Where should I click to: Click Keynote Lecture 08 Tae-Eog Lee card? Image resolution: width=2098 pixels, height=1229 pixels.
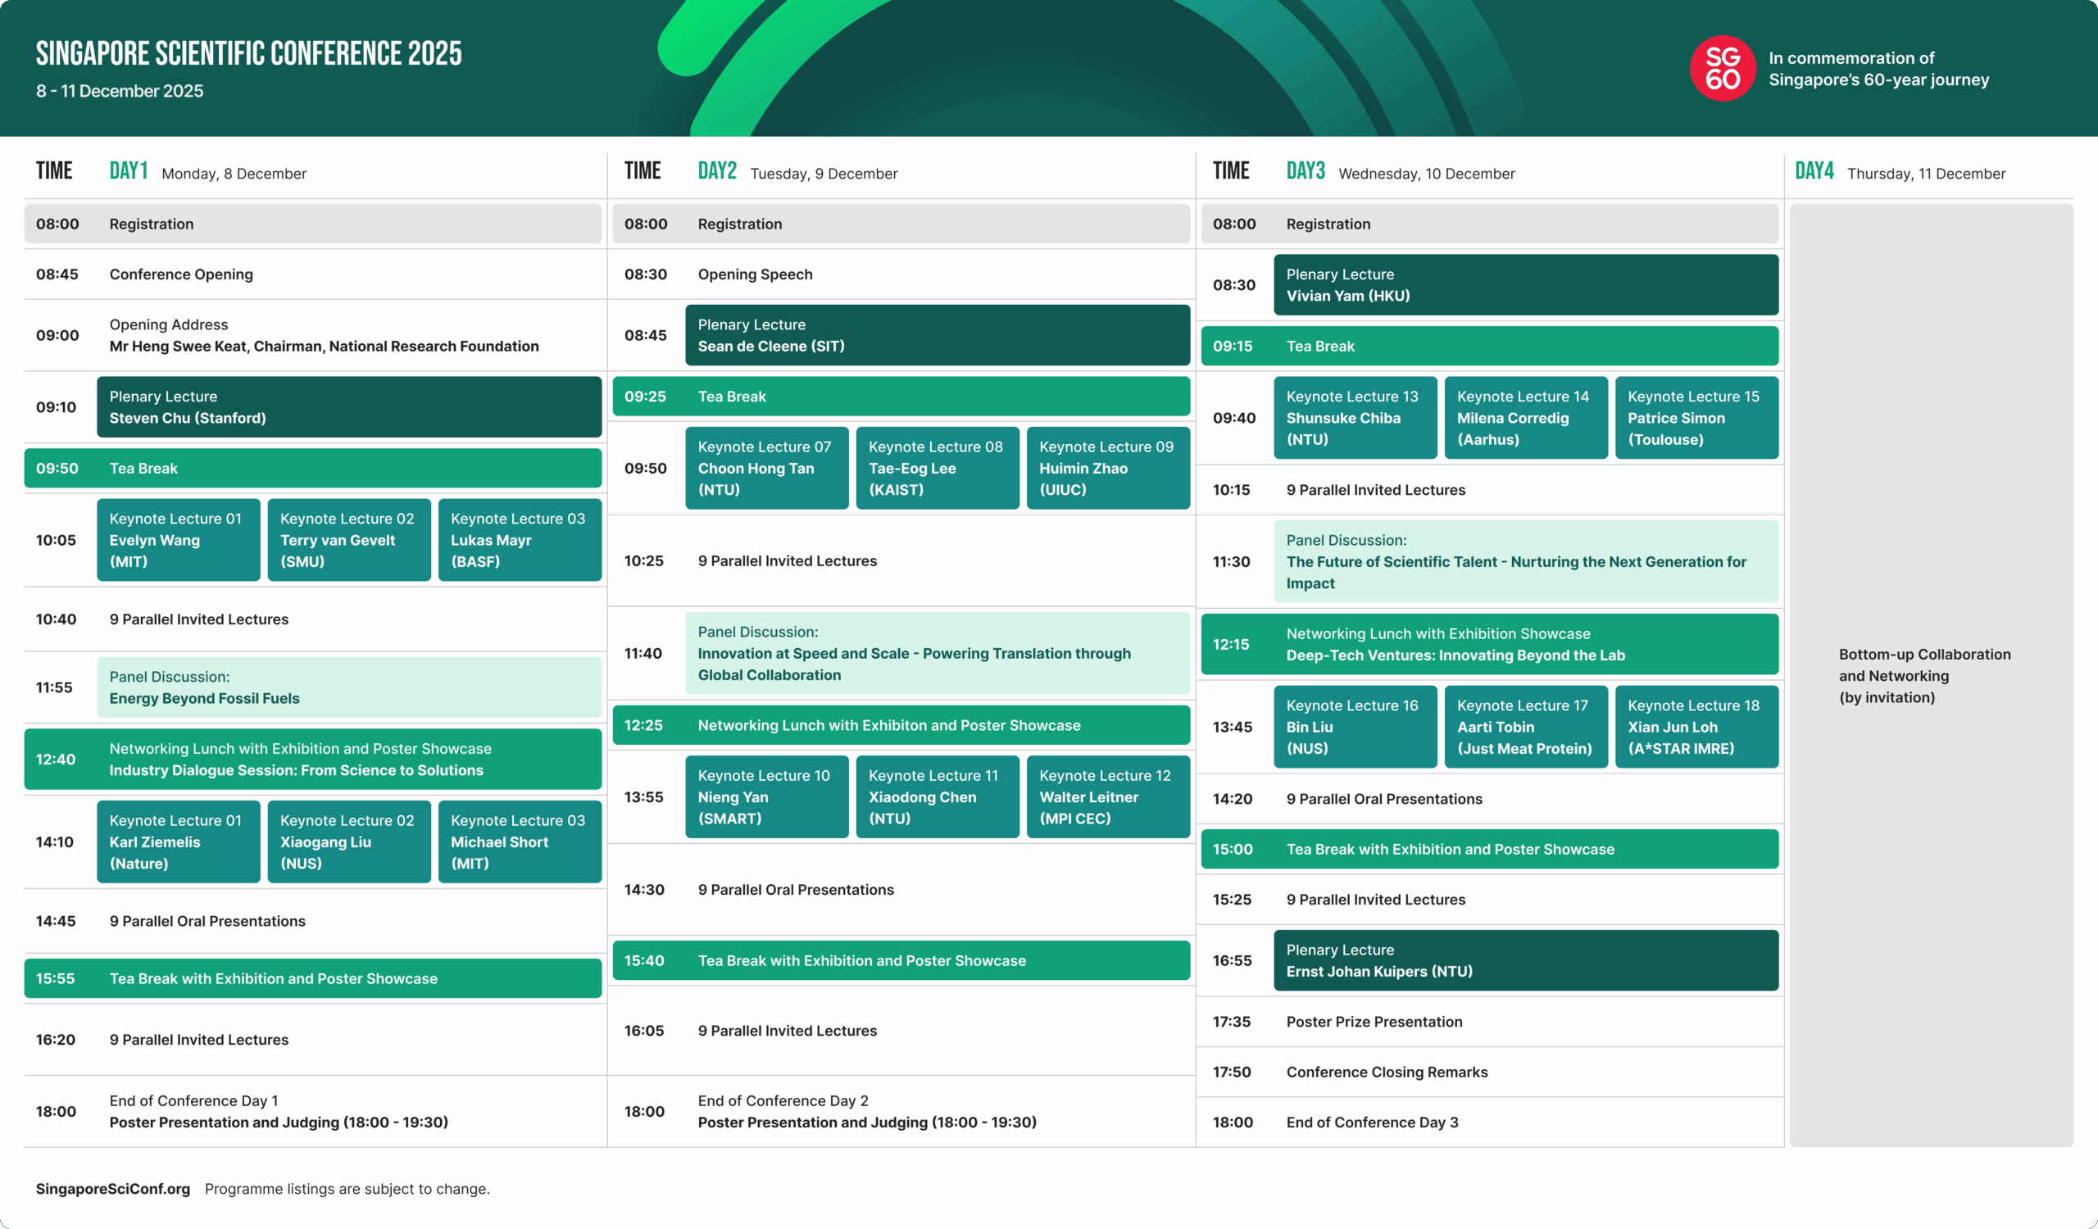(x=937, y=468)
